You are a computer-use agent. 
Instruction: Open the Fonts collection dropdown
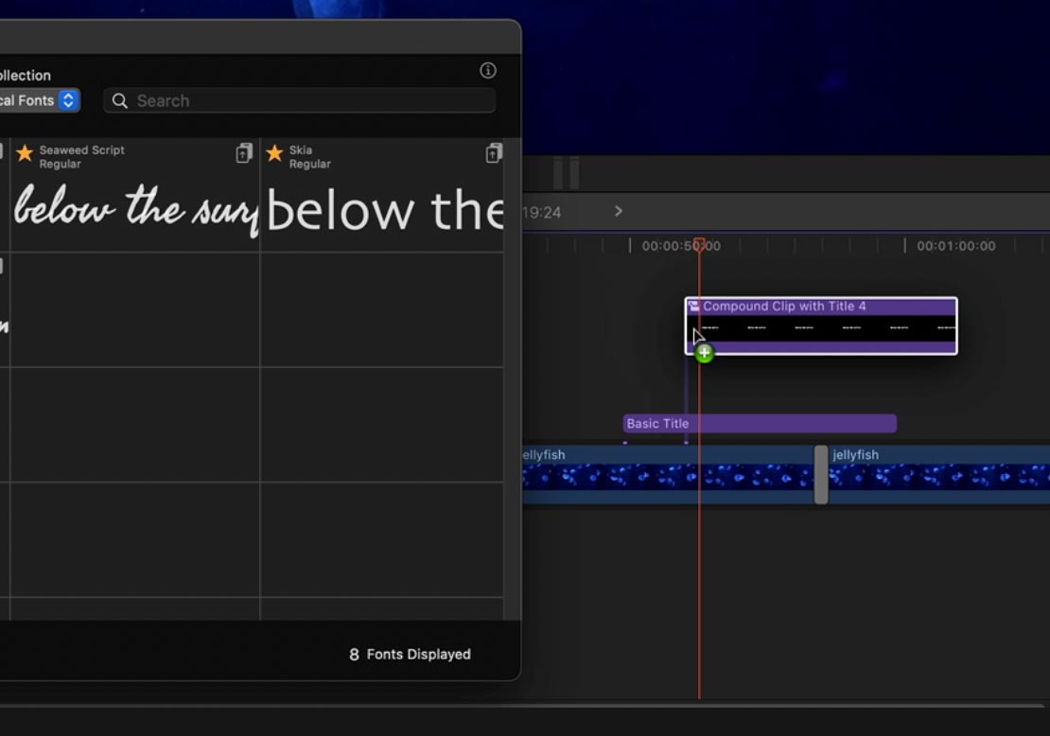tap(39, 100)
